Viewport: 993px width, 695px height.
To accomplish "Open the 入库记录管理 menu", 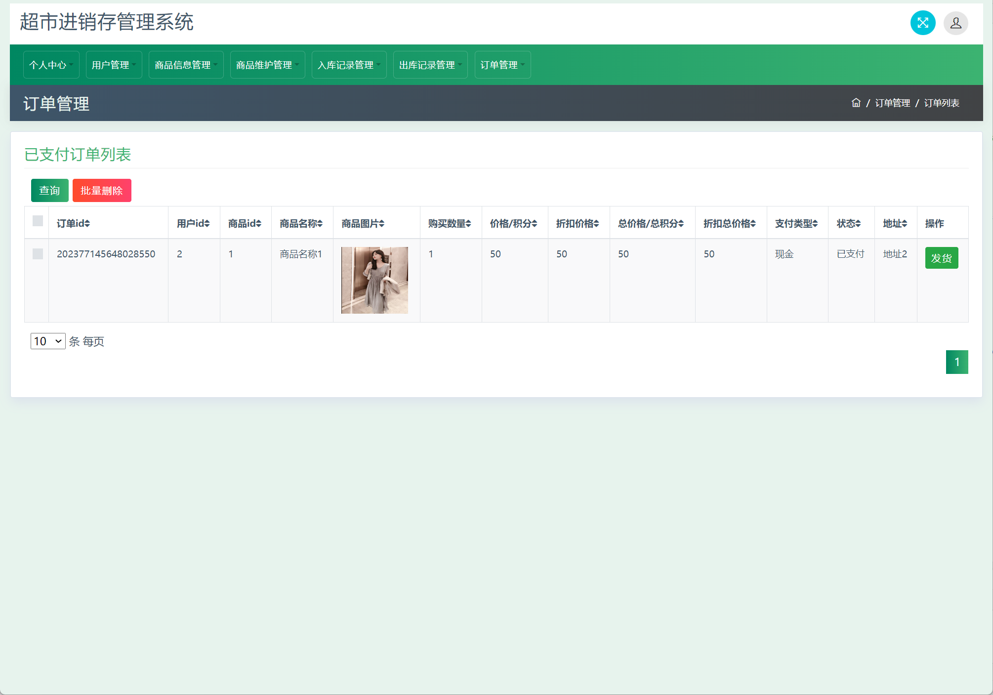I will [x=349, y=65].
